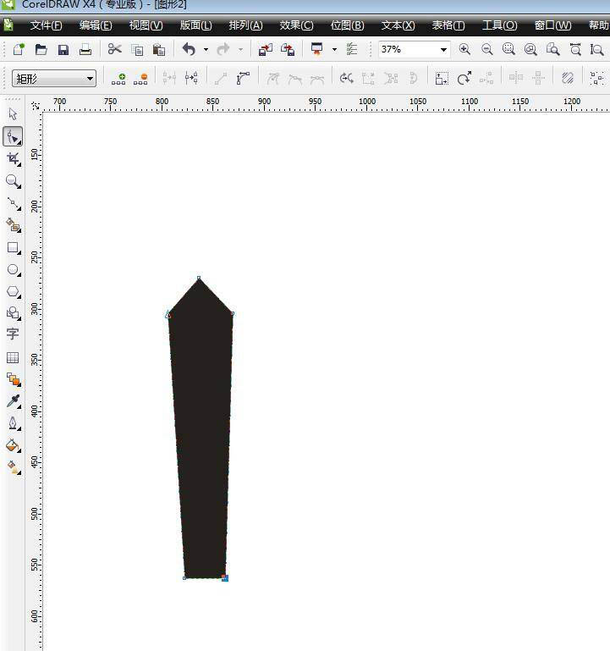Select the Pick tool arrow

pos(13,113)
